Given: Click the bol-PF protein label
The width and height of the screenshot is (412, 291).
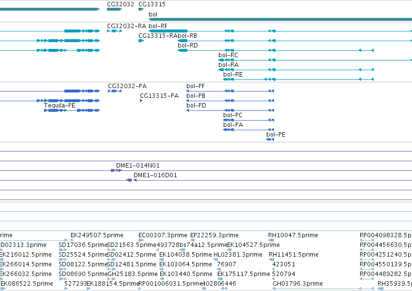Looking at the screenshot, I should point(196,86).
